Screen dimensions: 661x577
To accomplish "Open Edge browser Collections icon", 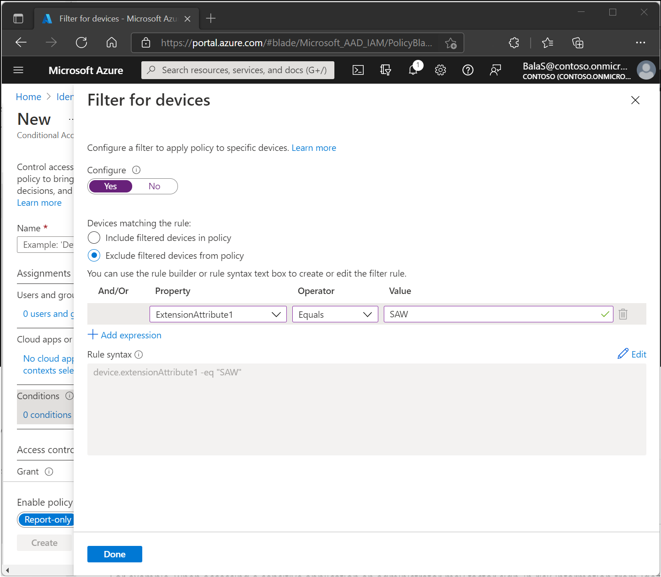I will (578, 43).
